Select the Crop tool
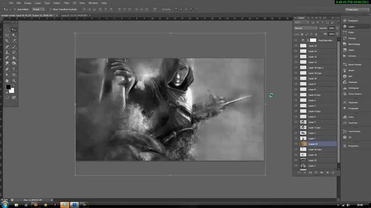This screenshot has height=208, width=371. pos(7,41)
